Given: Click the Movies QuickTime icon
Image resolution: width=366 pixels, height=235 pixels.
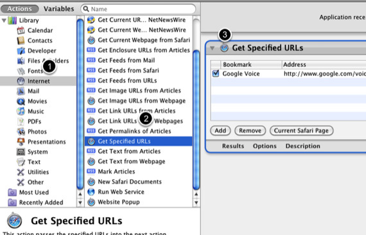Looking at the screenshot, I should pos(21,101).
